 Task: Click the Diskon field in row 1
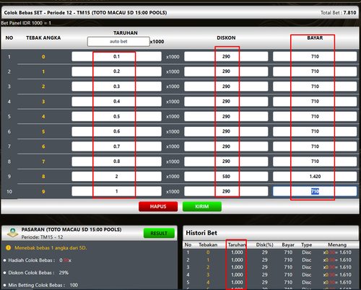pos(226,56)
